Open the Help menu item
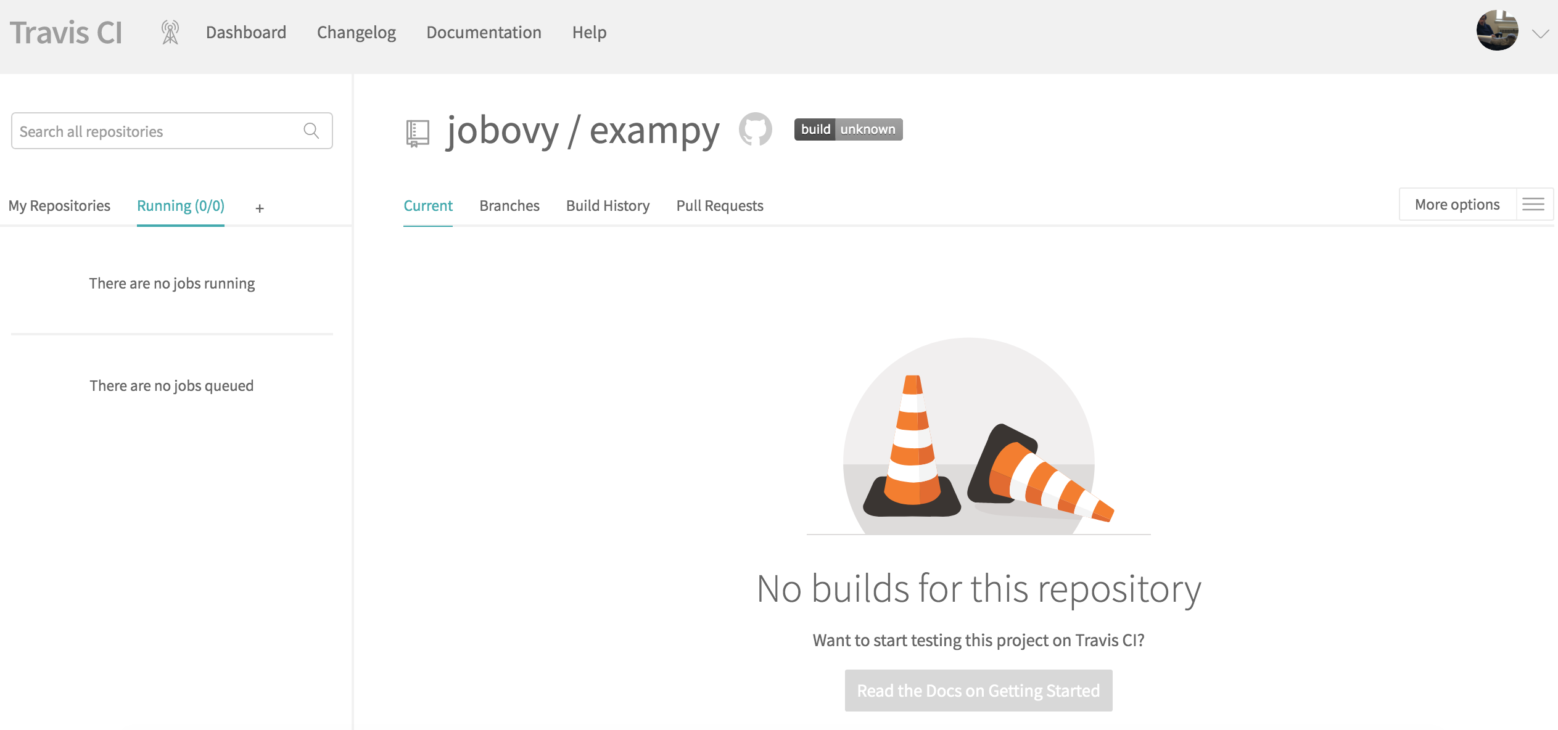This screenshot has height=730, width=1558. [590, 32]
